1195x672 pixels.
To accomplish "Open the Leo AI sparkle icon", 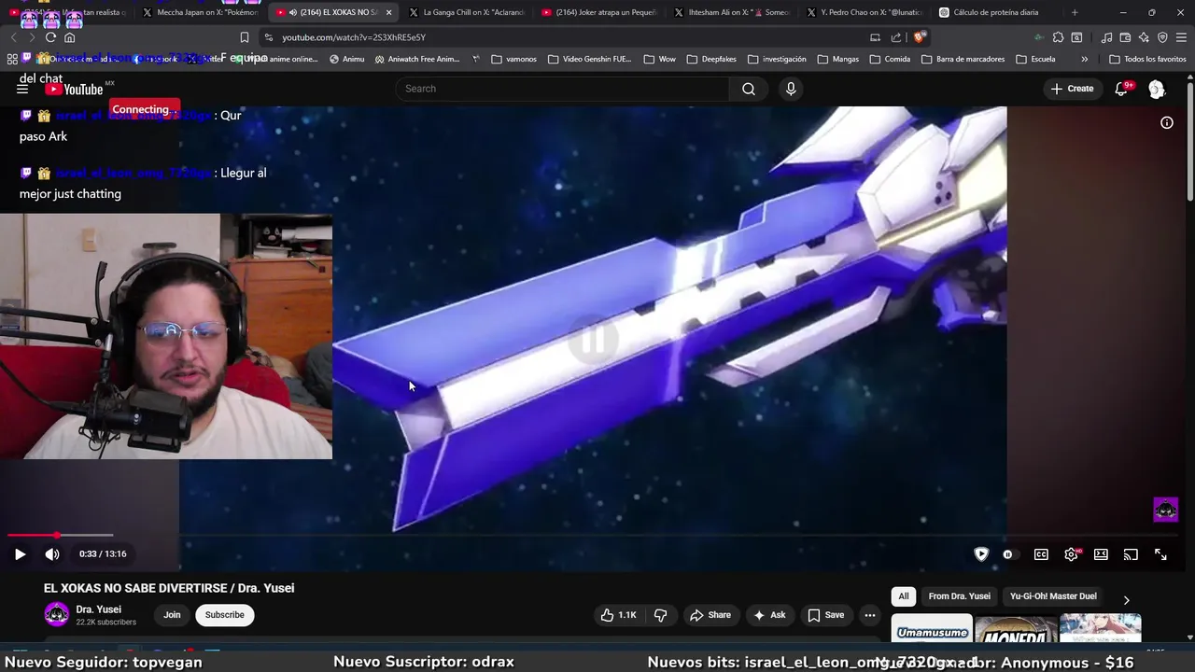I will (1144, 37).
